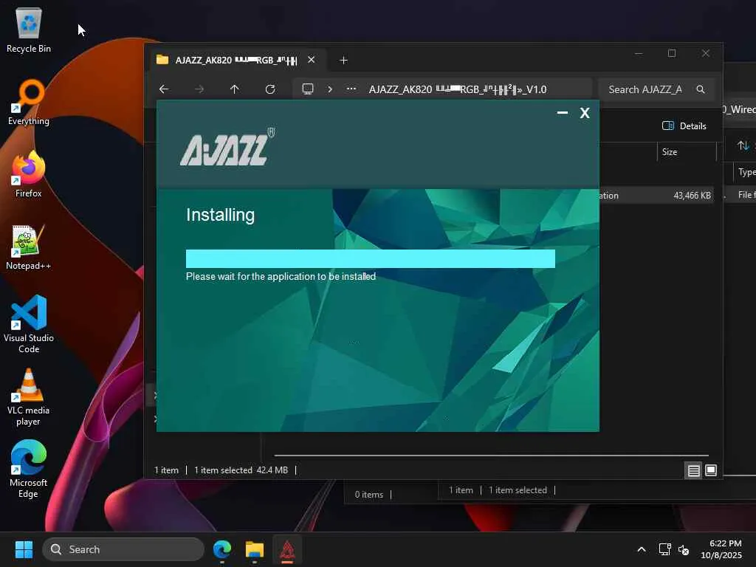This screenshot has height=567, width=756.
Task: Go back in File Explorer
Action: [164, 89]
